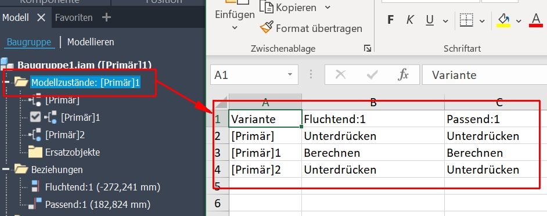Add a new browser panel tab
The height and width of the screenshot is (216, 547).
coord(106,17)
